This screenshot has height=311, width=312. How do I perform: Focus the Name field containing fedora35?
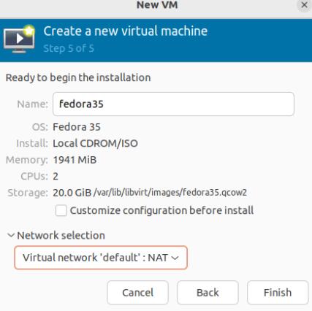tap(173, 104)
